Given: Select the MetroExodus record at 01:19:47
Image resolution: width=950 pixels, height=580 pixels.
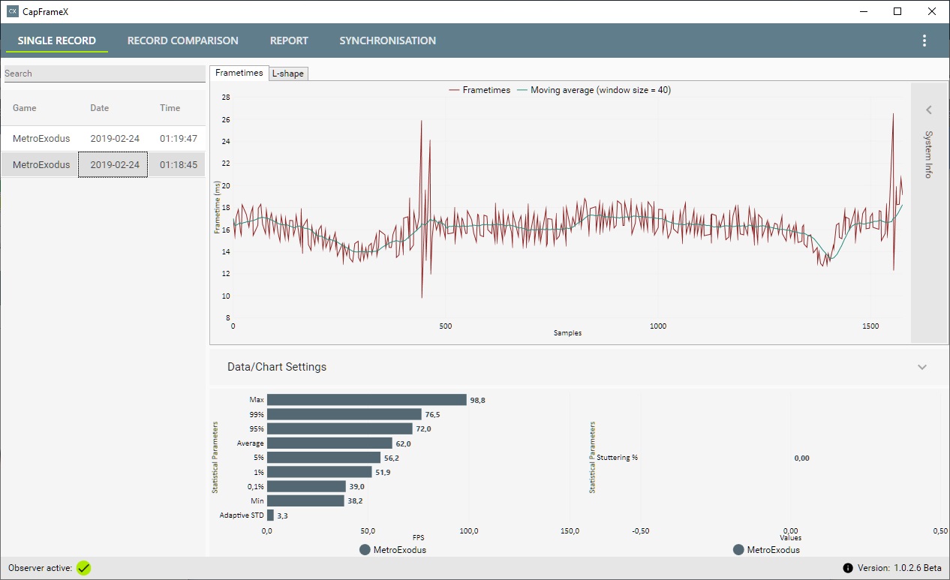Looking at the screenshot, I should point(103,139).
